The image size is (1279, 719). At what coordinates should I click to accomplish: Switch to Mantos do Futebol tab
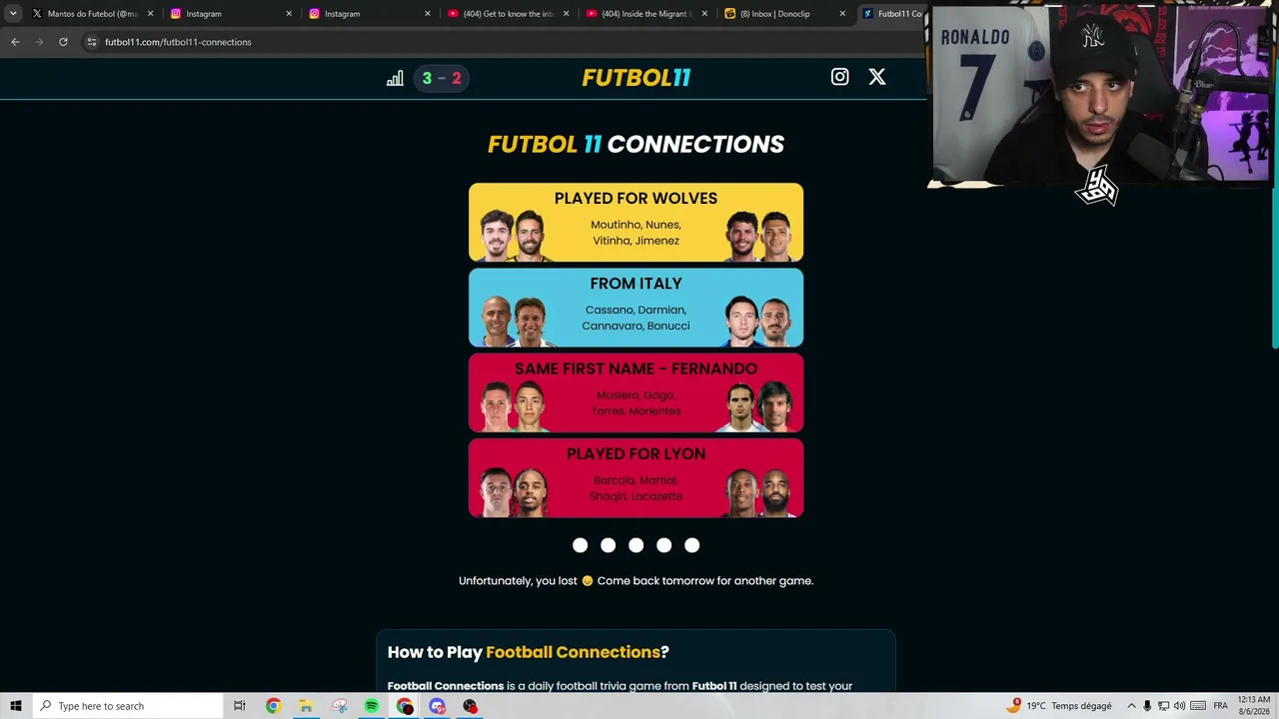[x=92, y=14]
